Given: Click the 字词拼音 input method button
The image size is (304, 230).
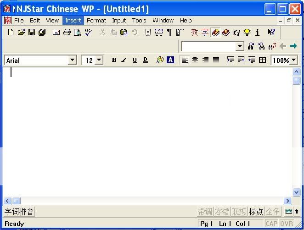Looking at the screenshot, I should coord(19,212).
